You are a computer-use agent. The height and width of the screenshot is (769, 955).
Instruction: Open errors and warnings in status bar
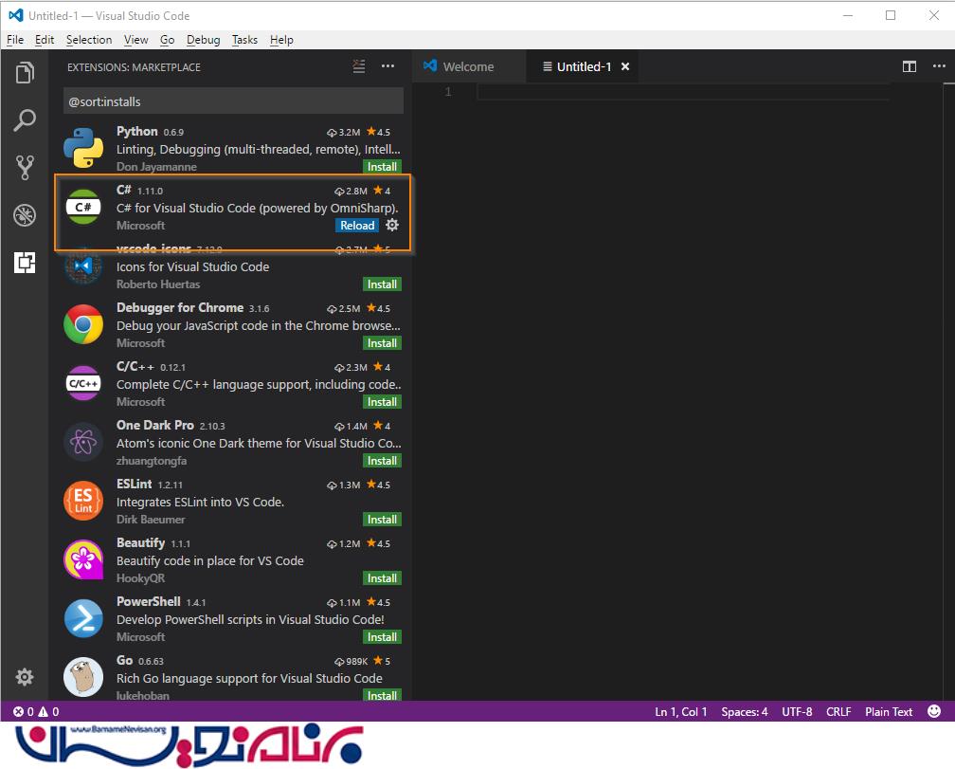37,711
